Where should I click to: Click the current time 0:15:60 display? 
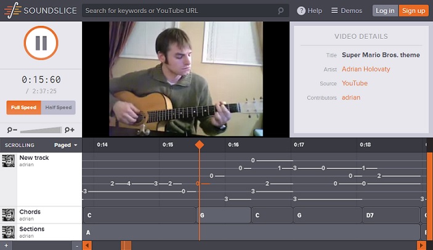pos(41,80)
